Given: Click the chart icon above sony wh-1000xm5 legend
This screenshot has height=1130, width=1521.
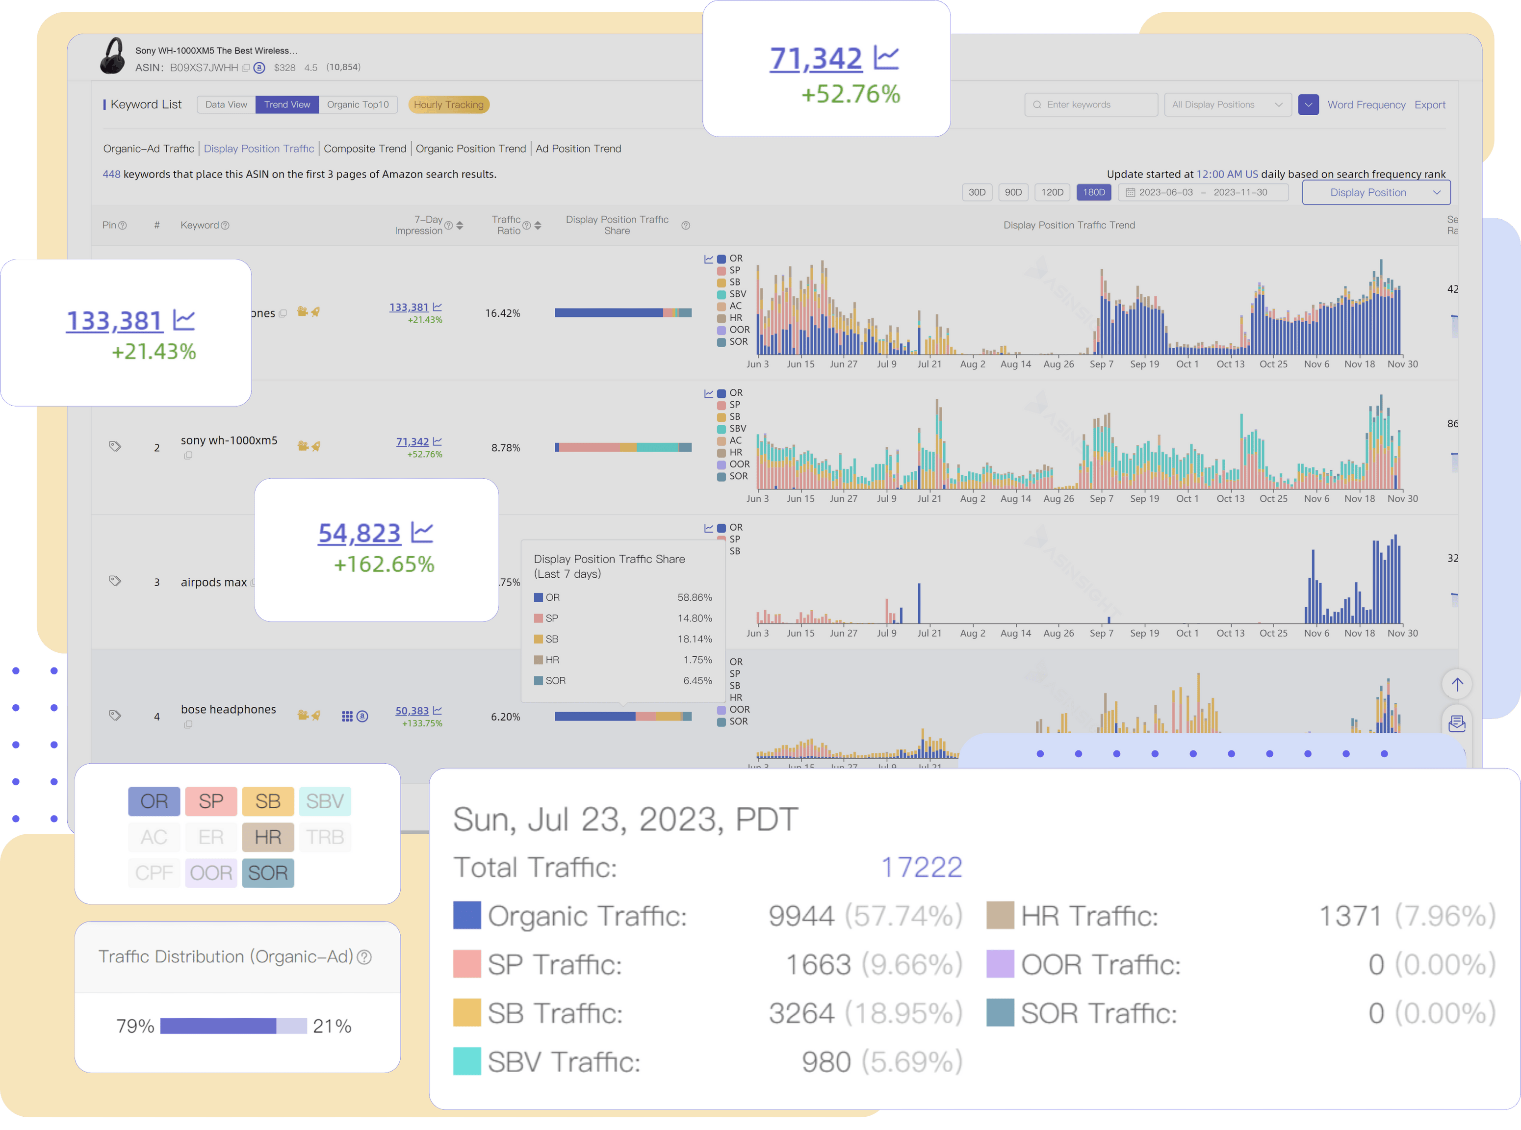Looking at the screenshot, I should (709, 393).
